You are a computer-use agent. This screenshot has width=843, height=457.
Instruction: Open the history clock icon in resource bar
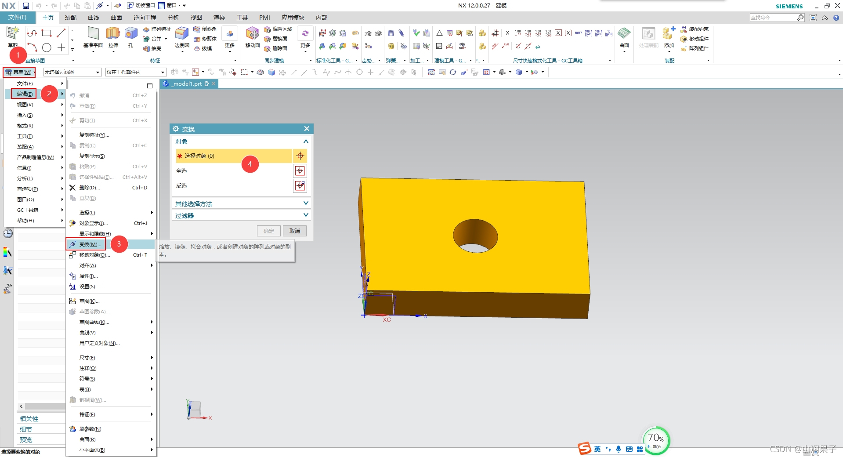pos(8,234)
